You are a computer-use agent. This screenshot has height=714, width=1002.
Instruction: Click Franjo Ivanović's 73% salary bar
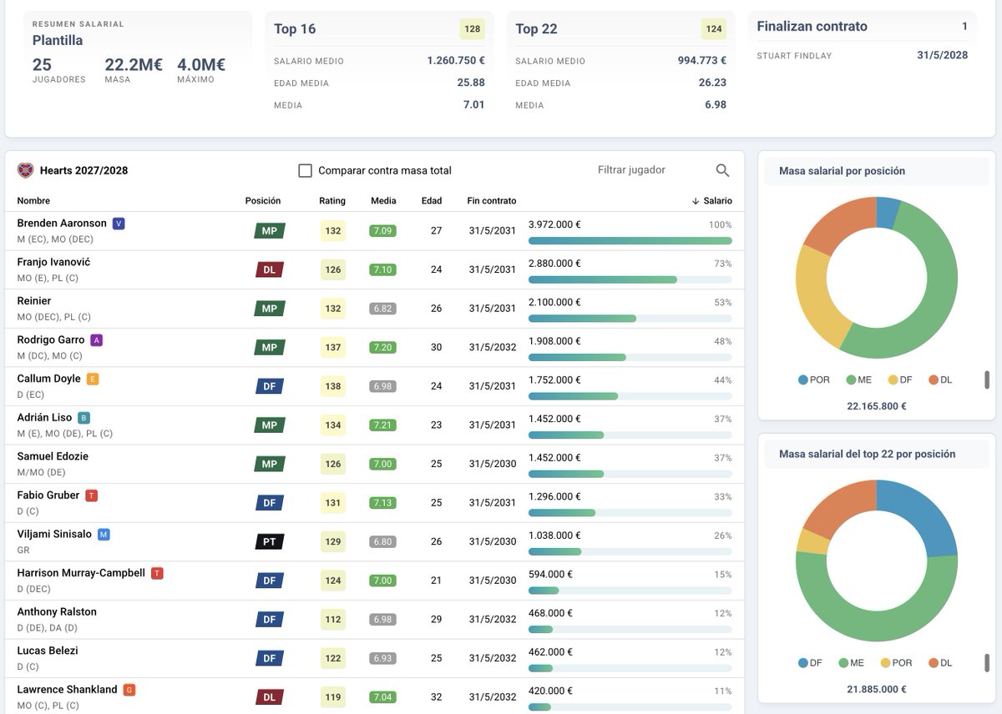[630, 279]
